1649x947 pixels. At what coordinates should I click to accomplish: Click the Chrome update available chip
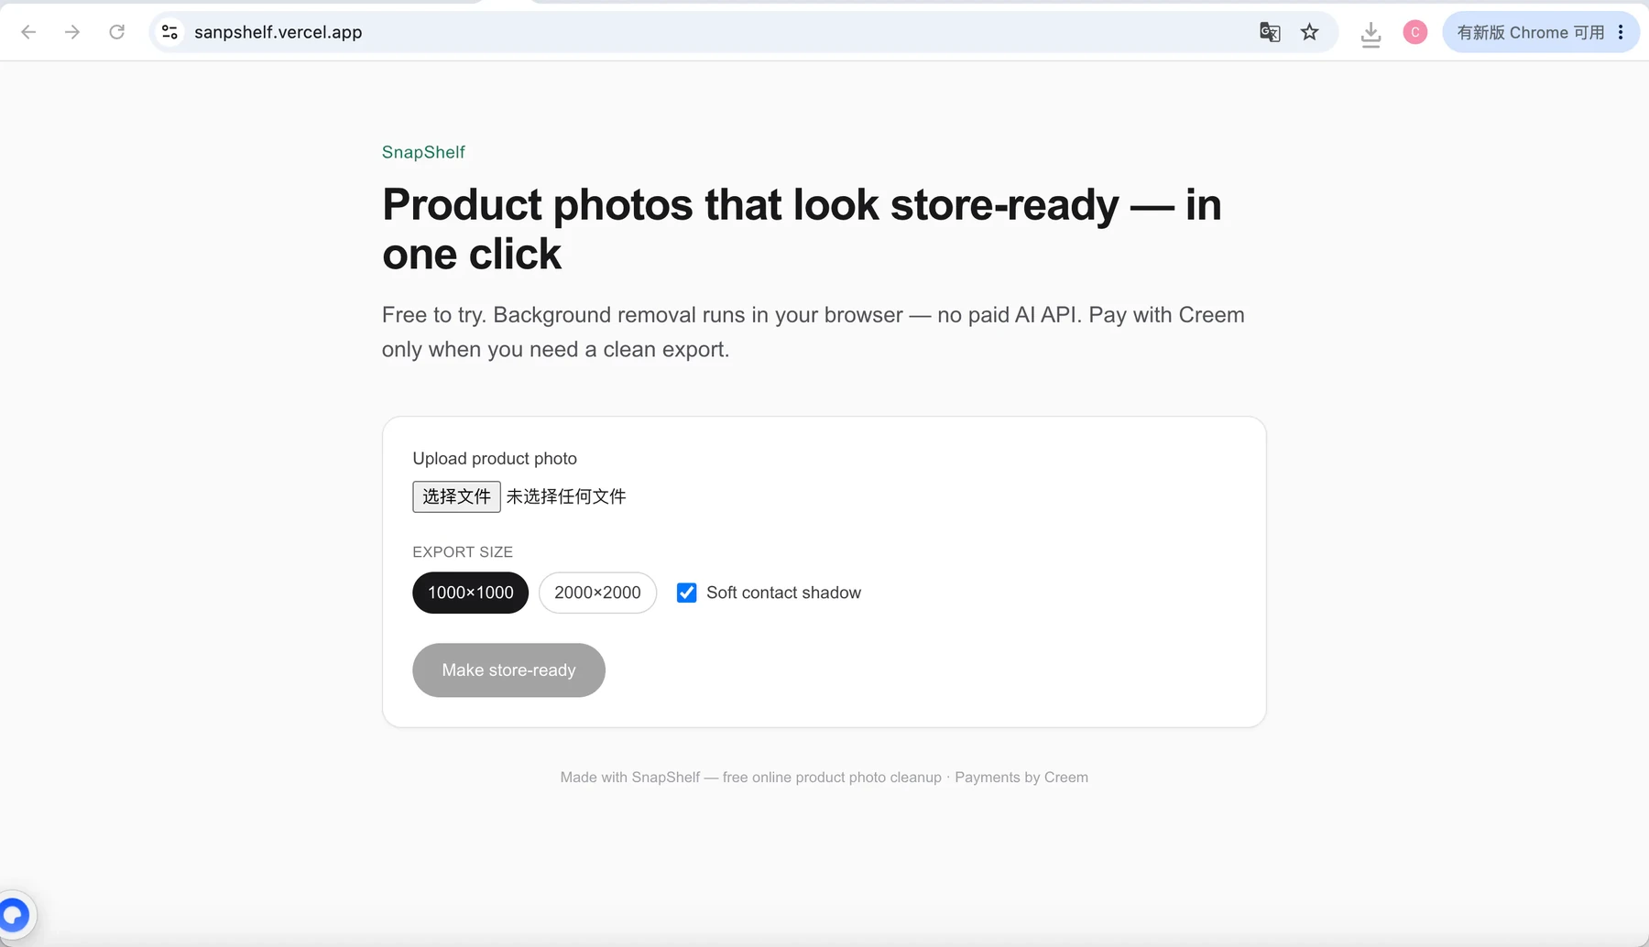click(1531, 32)
